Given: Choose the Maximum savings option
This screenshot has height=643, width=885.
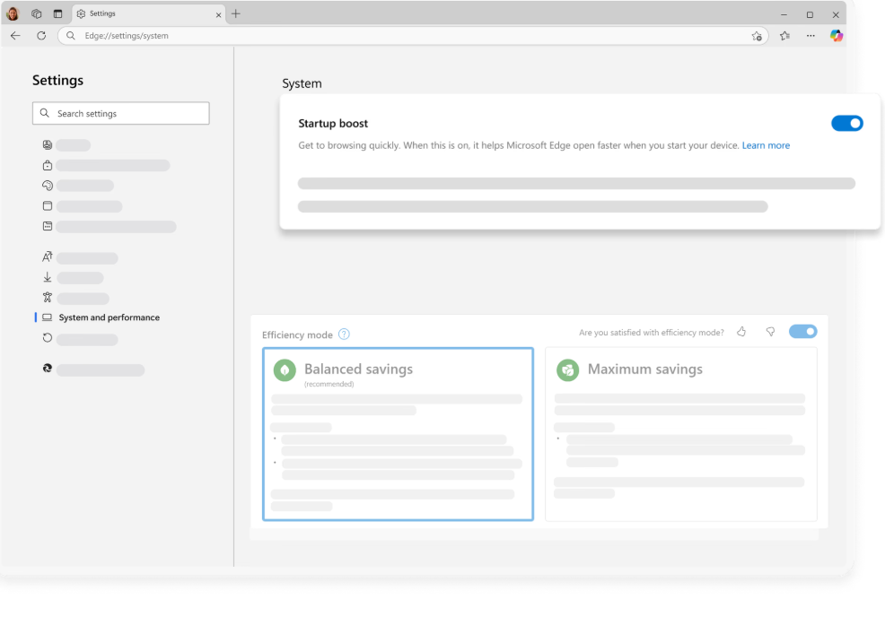Looking at the screenshot, I should pyautogui.click(x=680, y=434).
